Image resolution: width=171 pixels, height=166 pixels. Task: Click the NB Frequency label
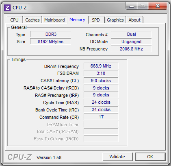93,49
